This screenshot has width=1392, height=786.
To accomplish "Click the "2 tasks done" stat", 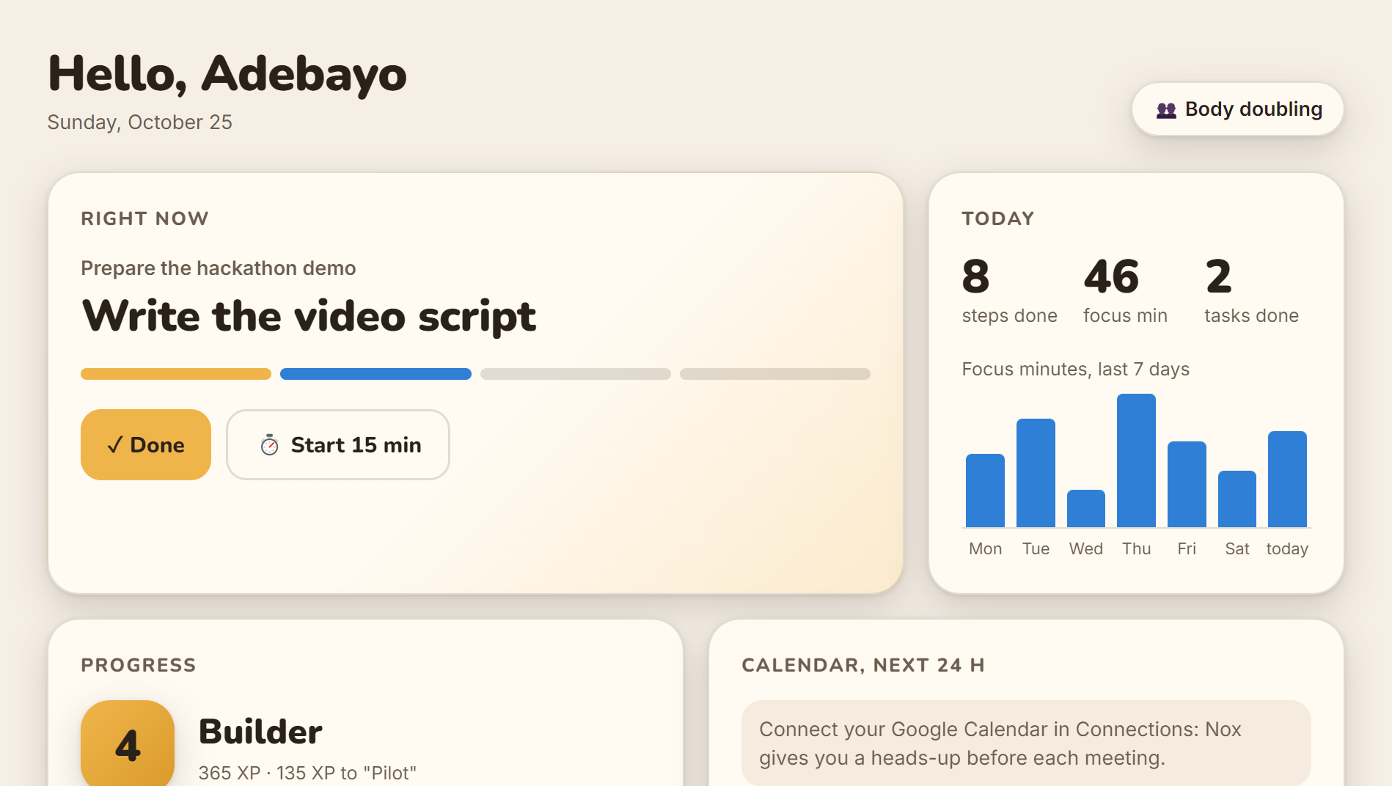I will click(x=1251, y=290).
